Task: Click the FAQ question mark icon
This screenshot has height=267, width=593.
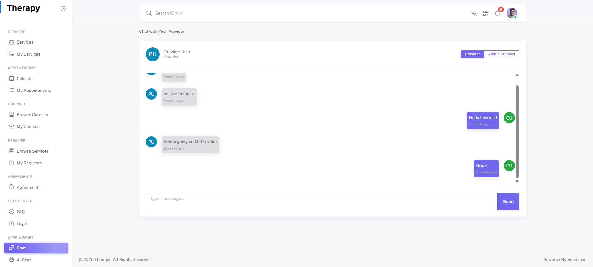Action: (x=11, y=211)
